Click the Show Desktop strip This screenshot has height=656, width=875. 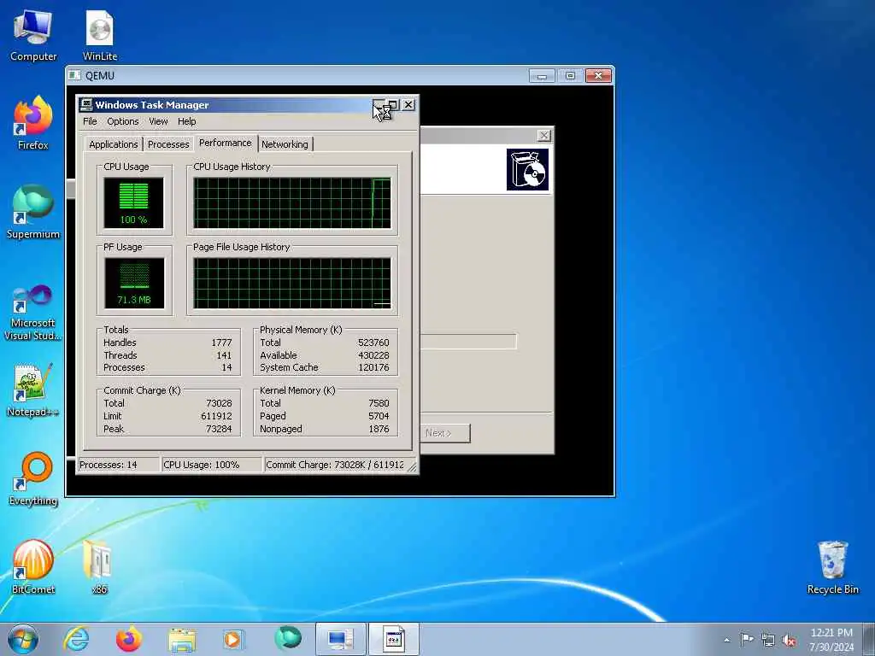click(869, 639)
